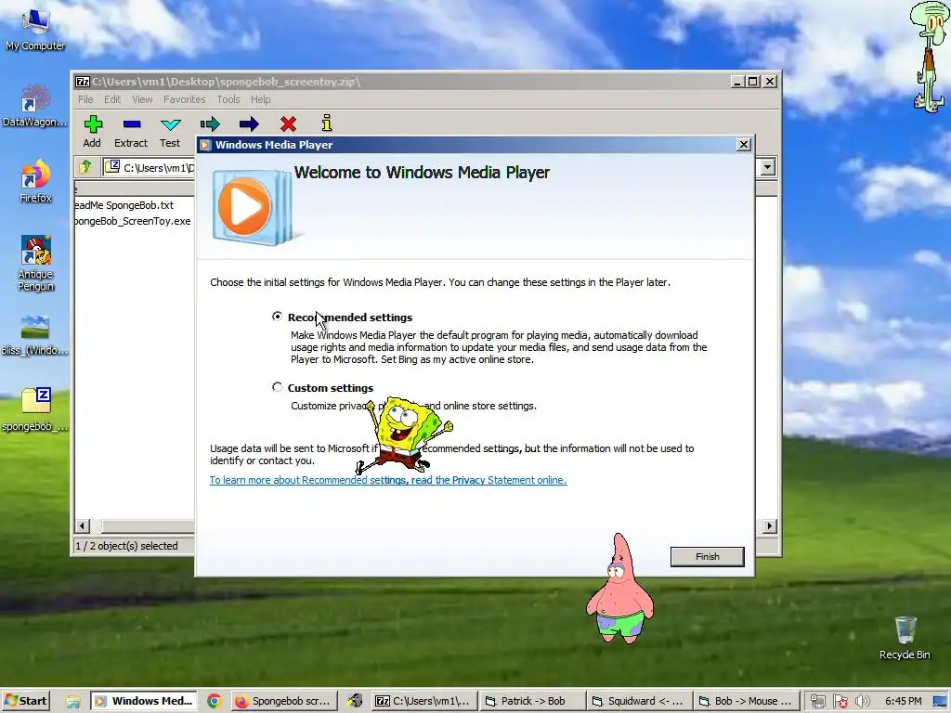Select ReadMe SpongeBob.txt in 7-Zip
Viewport: 951px width, 713px height.
point(124,205)
